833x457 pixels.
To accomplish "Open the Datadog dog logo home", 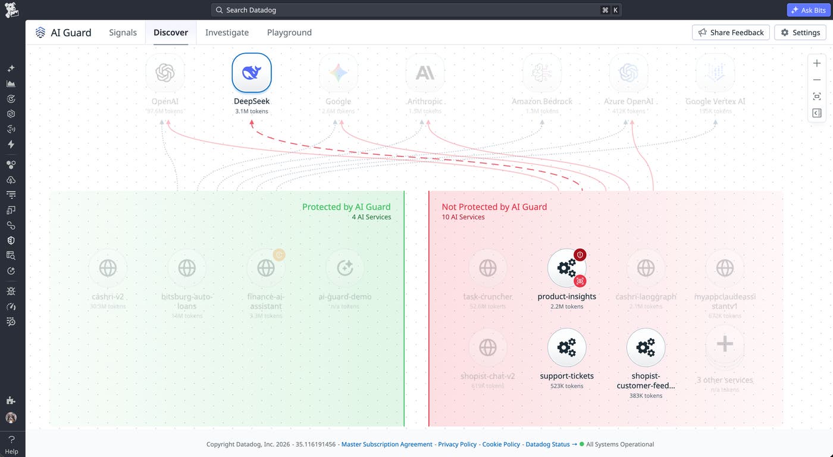I will point(11,10).
